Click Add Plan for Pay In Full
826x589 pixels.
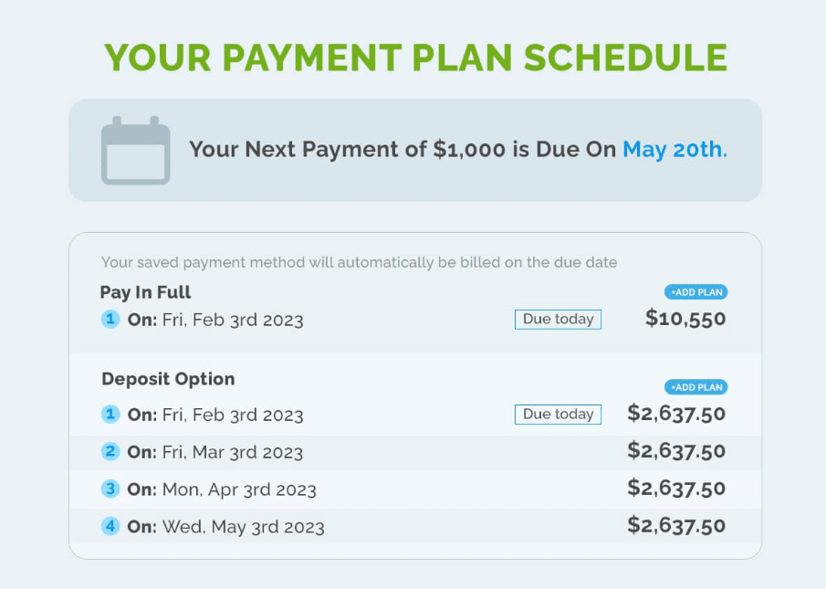[695, 292]
